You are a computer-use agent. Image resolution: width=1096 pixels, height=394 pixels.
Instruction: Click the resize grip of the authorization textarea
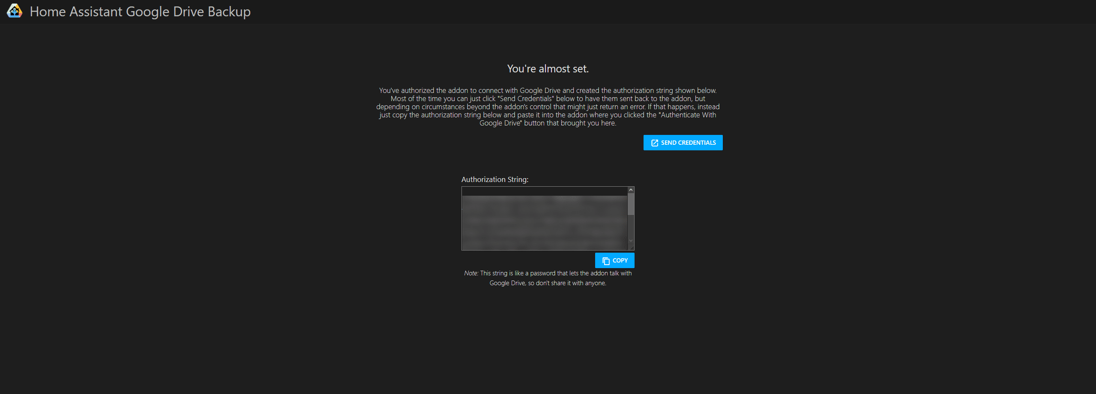[632, 248]
